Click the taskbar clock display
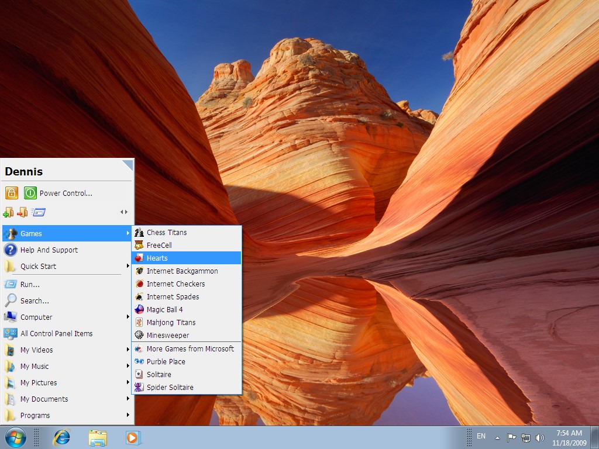The height and width of the screenshot is (449, 599). 569,438
